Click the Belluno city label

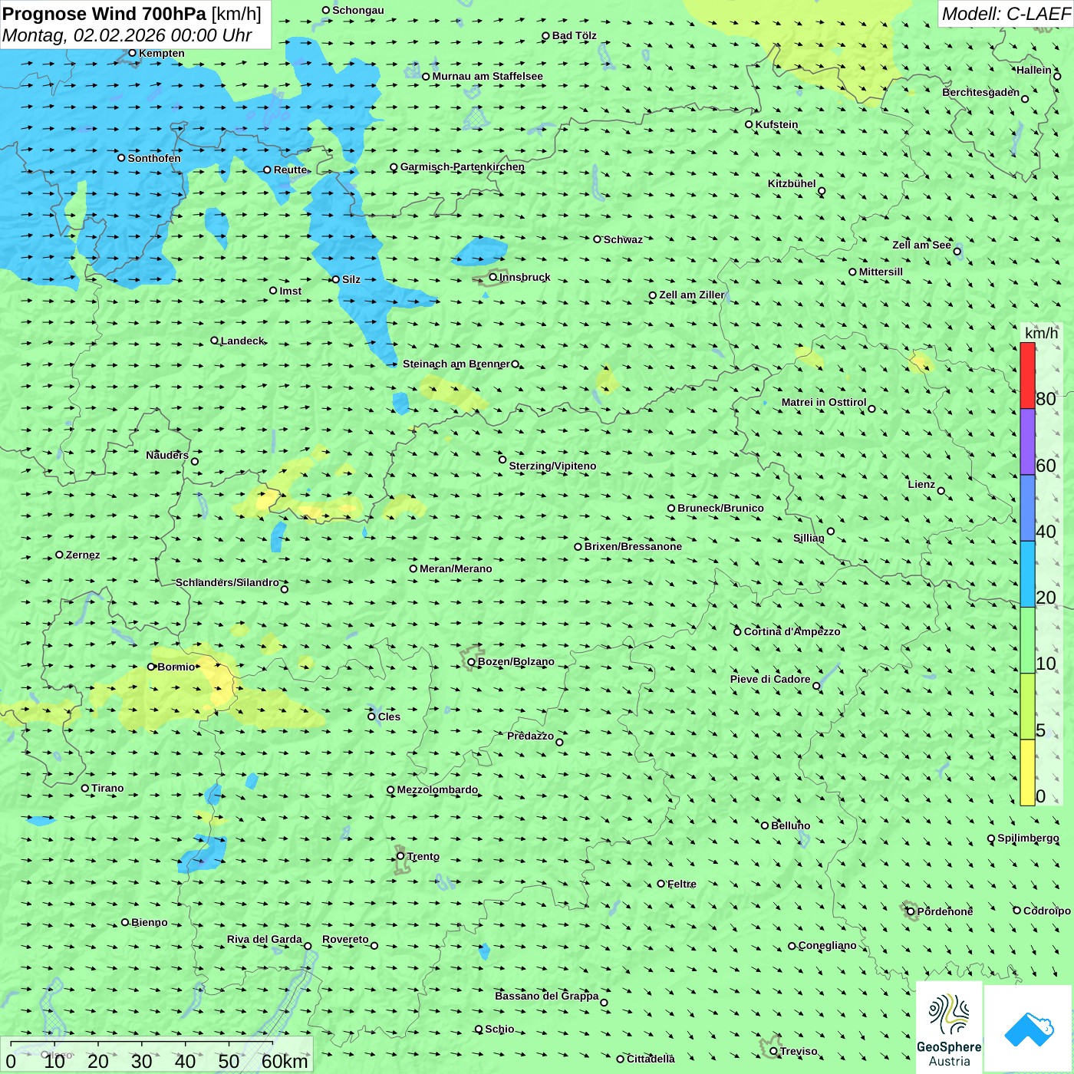pos(791,825)
